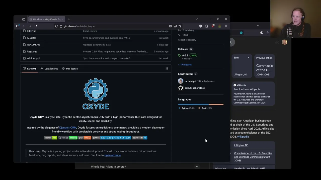Screen dimensions: 321x180
Task: Open logo.png in file list
Action: point(32,51)
